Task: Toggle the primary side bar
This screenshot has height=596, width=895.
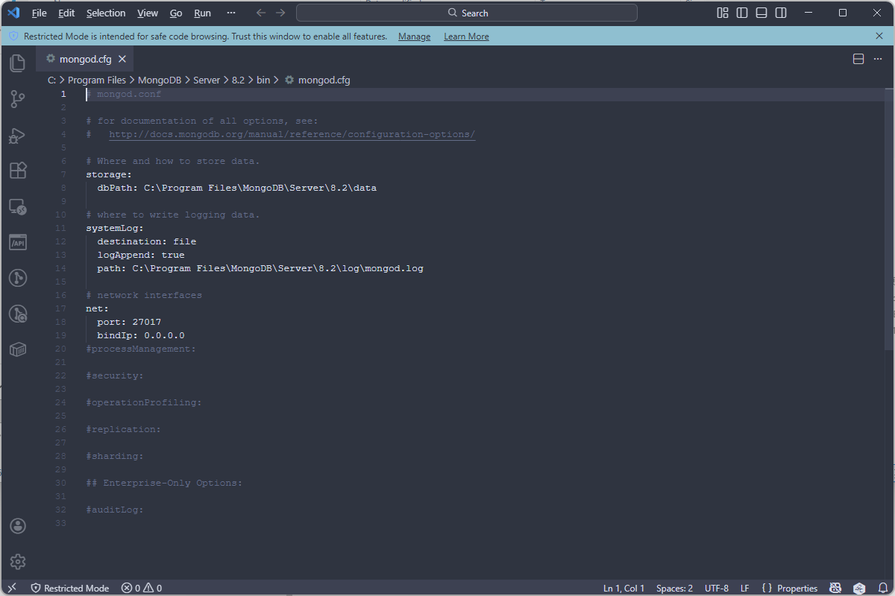Action: (742, 13)
